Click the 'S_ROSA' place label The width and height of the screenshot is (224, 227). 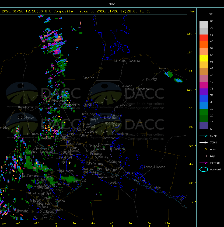pos(128,173)
